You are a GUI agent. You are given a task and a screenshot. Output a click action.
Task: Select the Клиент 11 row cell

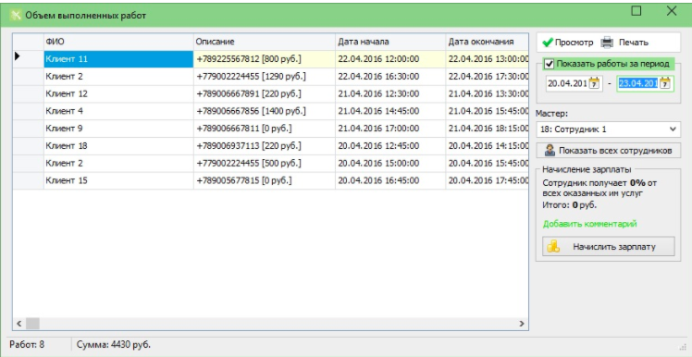[x=118, y=59]
